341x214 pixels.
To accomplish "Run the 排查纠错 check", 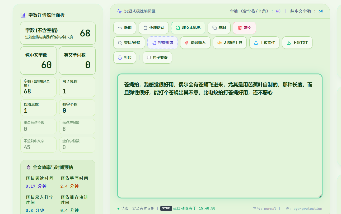I will pyautogui.click(x=162, y=42).
